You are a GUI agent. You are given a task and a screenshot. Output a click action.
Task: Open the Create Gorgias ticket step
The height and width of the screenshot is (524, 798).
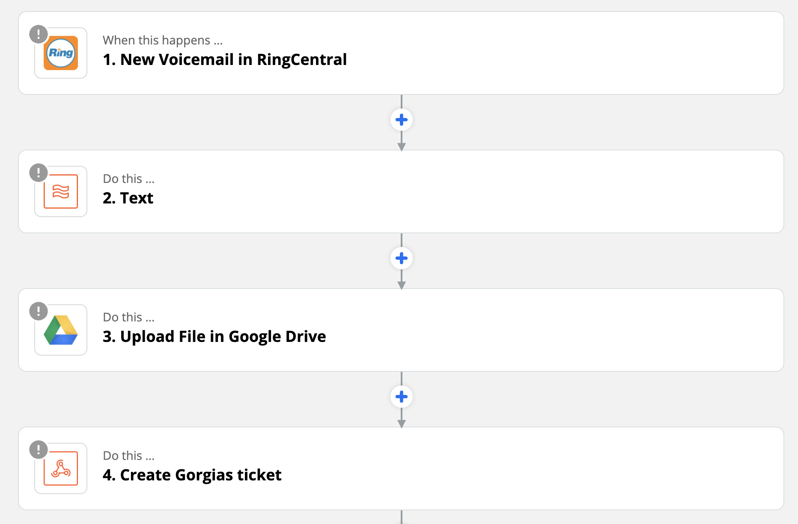tap(401, 468)
